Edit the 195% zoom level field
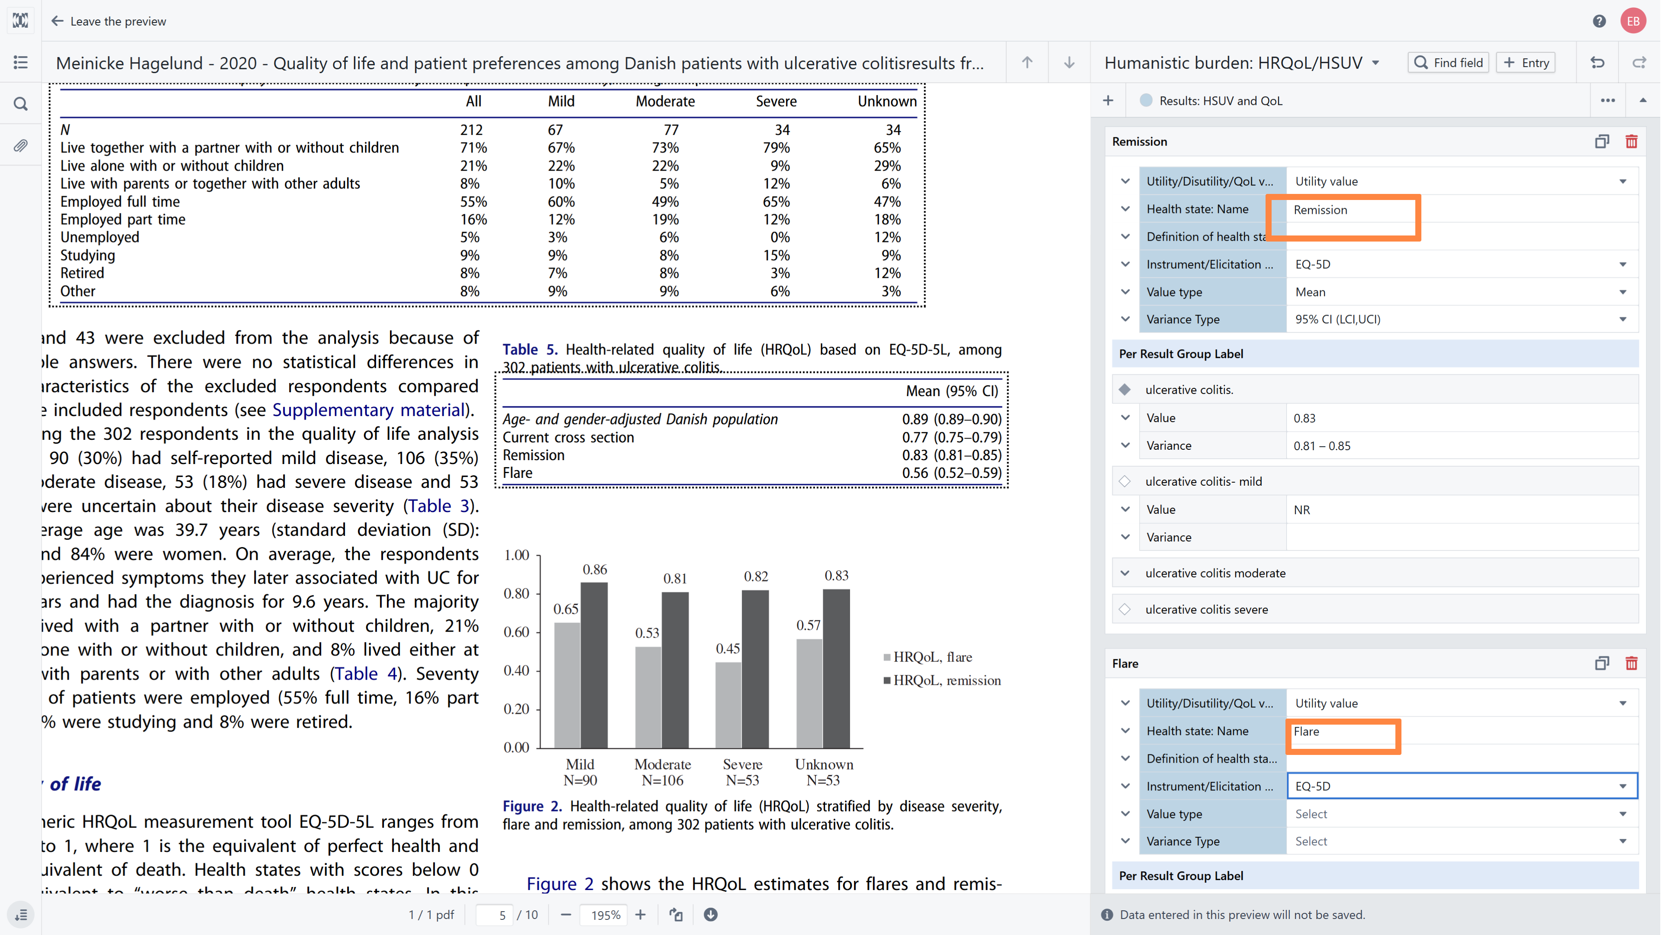 (x=604, y=915)
